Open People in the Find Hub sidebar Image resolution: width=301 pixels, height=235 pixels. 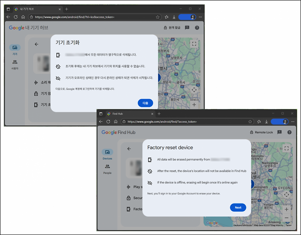click(x=107, y=169)
